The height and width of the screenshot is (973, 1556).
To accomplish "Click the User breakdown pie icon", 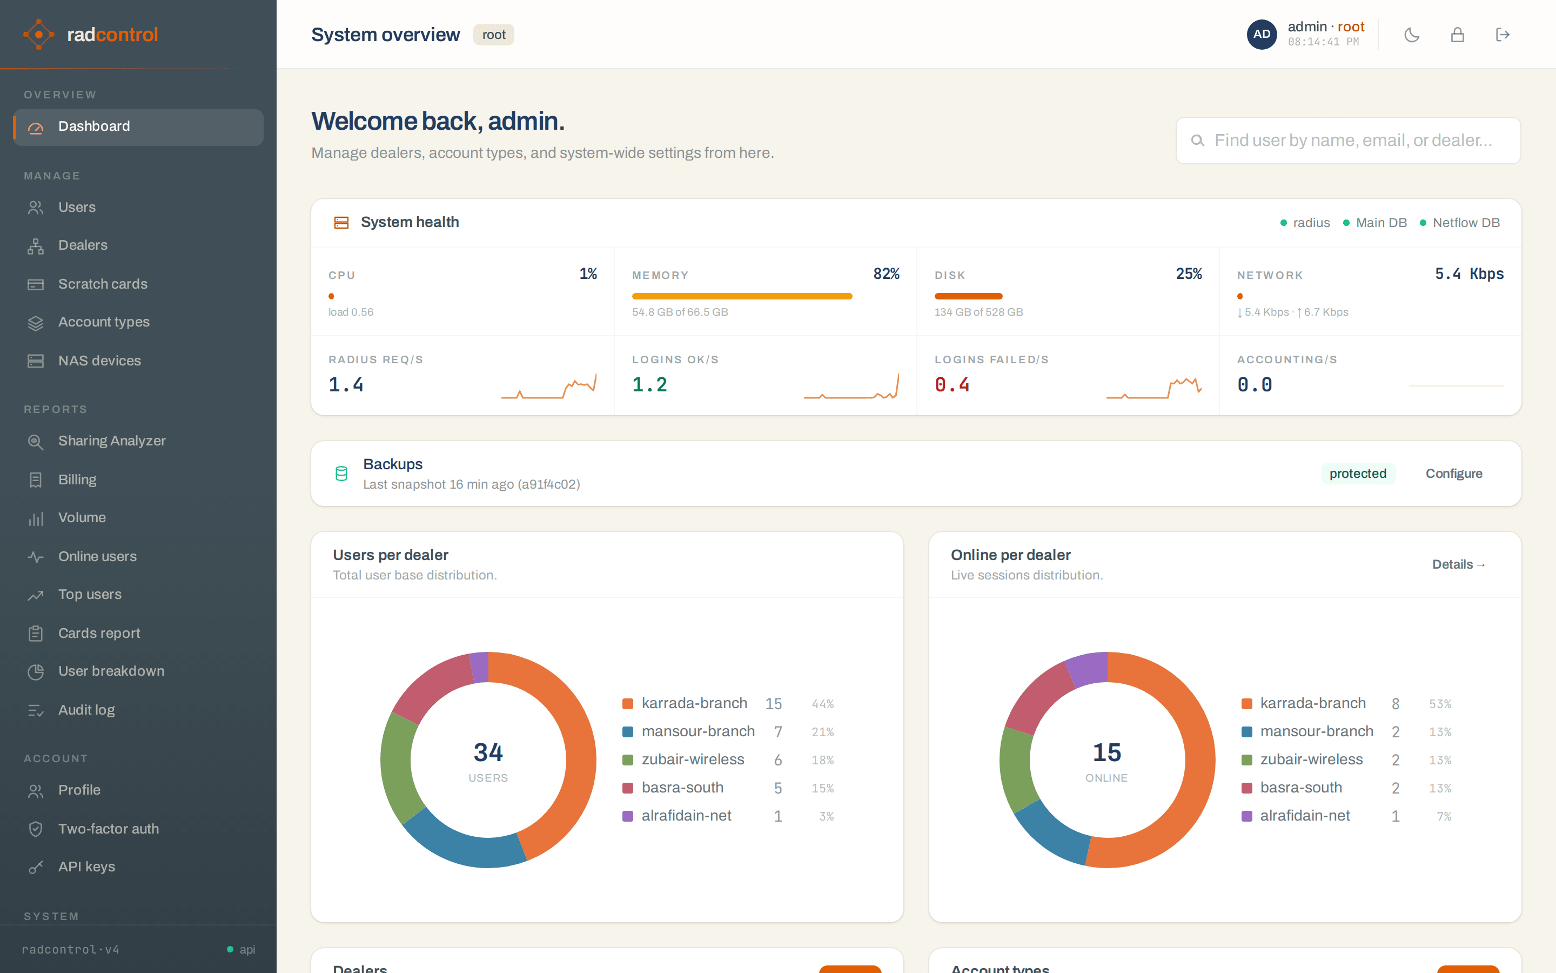I will 36,672.
